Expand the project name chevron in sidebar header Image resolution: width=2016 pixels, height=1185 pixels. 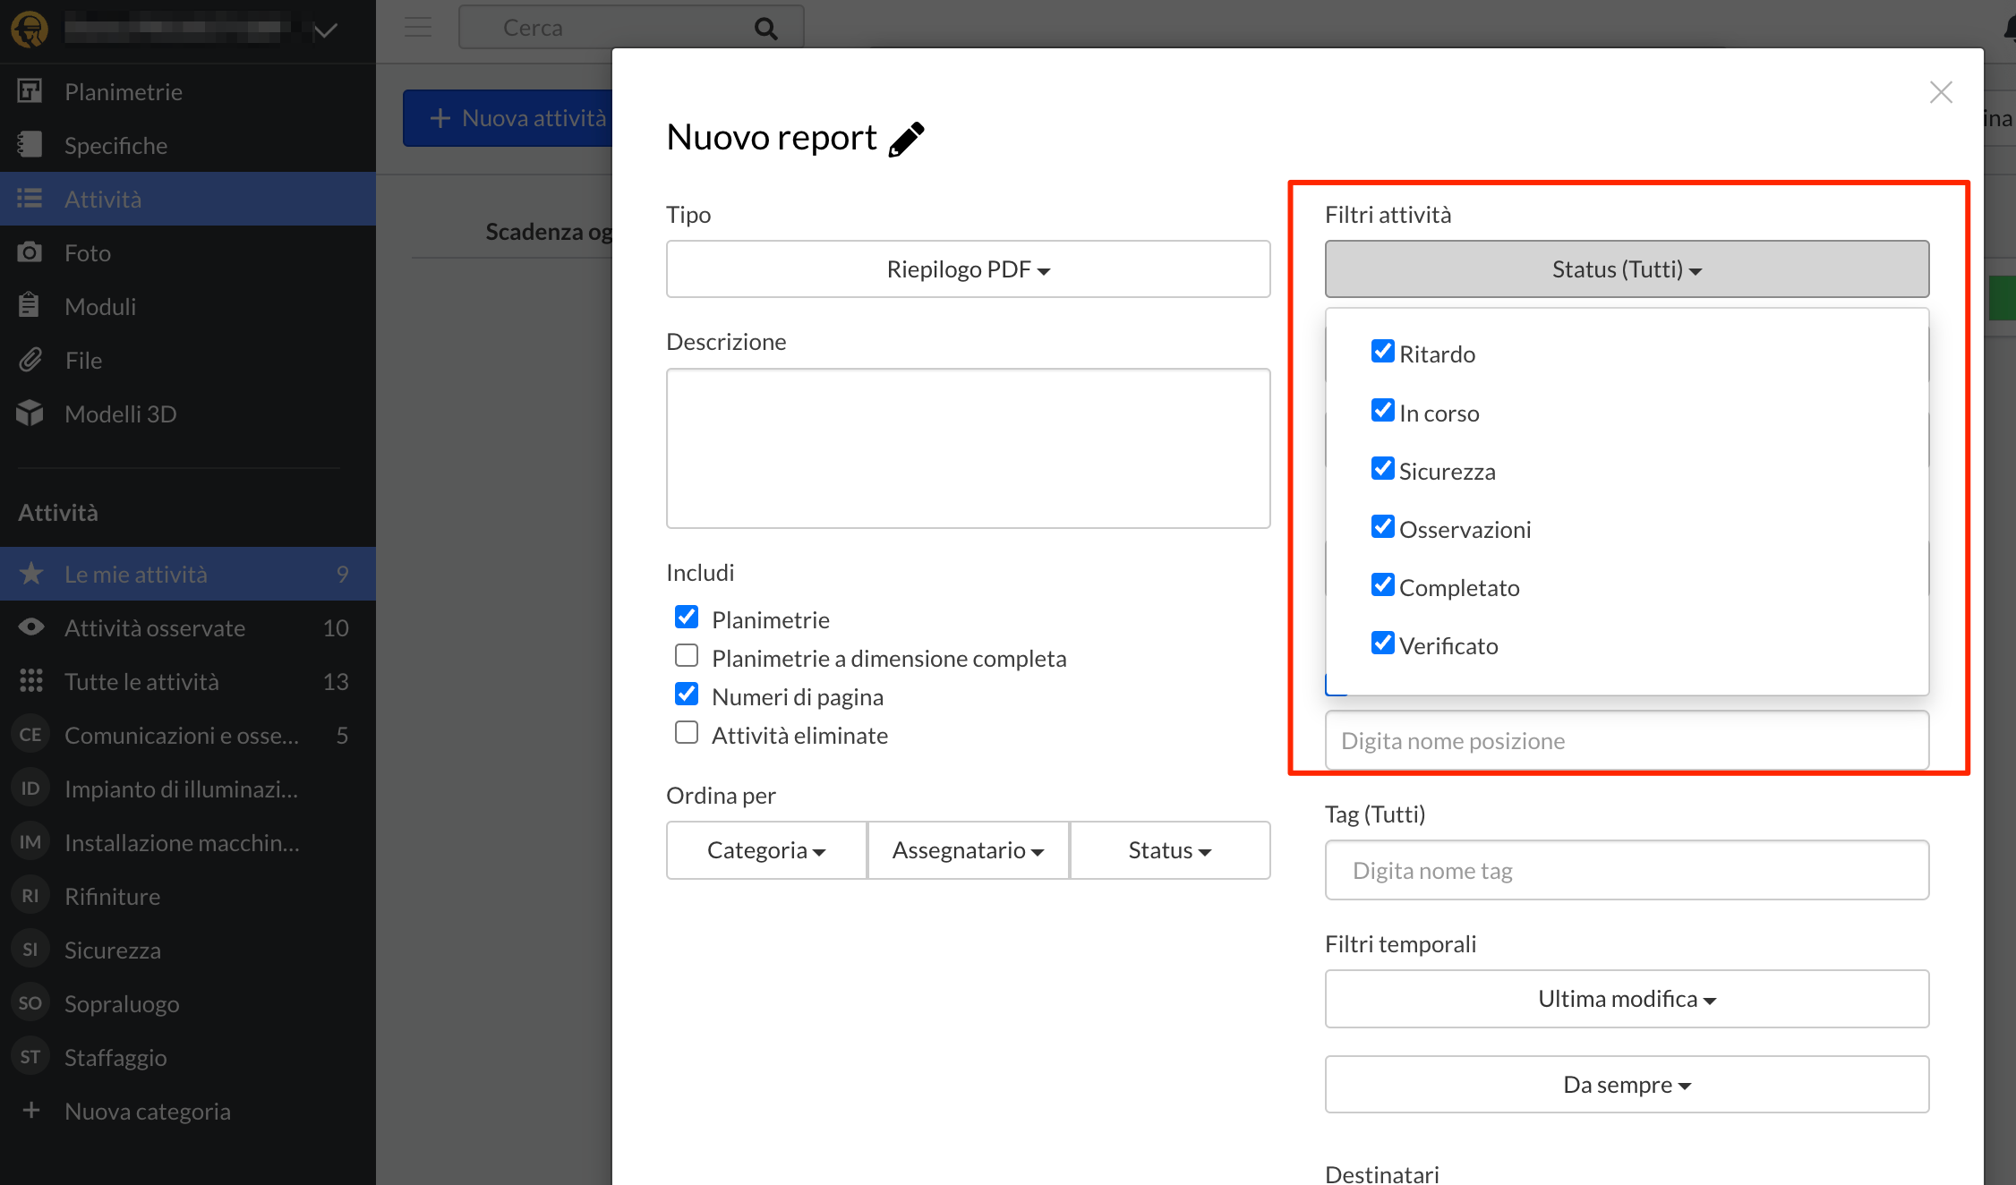click(x=325, y=30)
